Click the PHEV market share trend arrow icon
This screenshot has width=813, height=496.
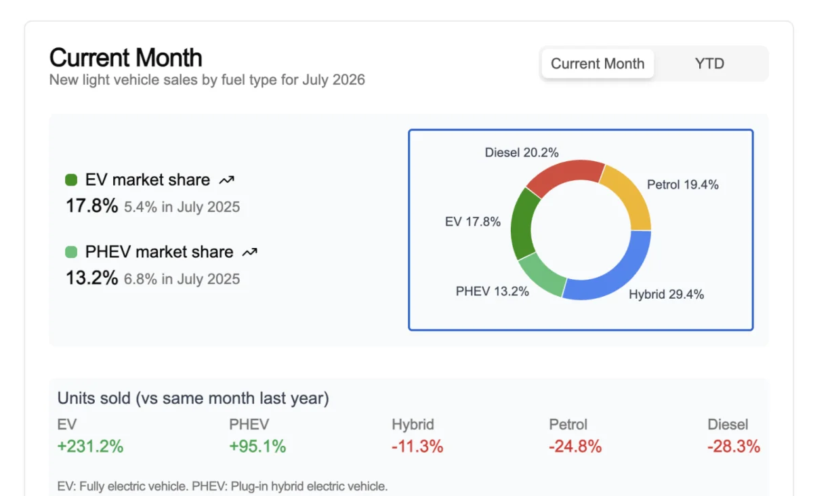click(250, 252)
